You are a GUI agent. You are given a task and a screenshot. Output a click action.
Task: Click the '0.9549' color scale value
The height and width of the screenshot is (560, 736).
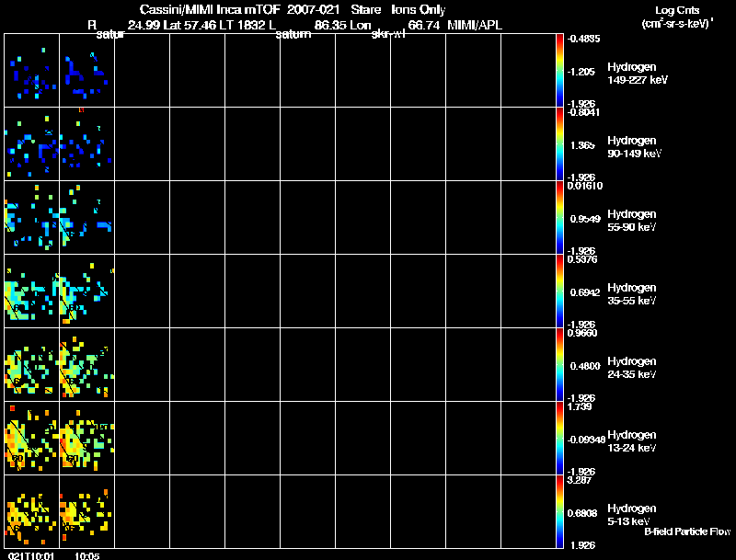point(585,219)
